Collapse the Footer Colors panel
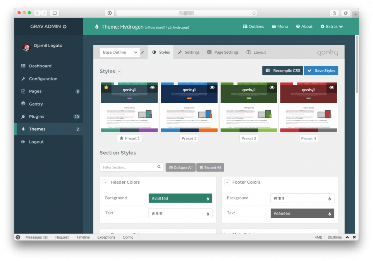This screenshot has width=373, height=261. coord(227,183)
